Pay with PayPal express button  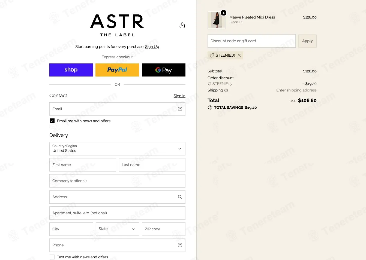pyautogui.click(x=117, y=70)
